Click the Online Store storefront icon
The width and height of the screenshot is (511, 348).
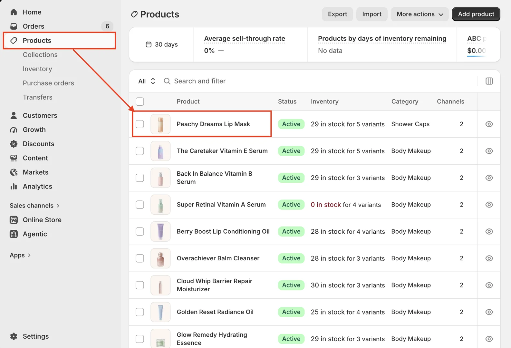pyautogui.click(x=14, y=220)
